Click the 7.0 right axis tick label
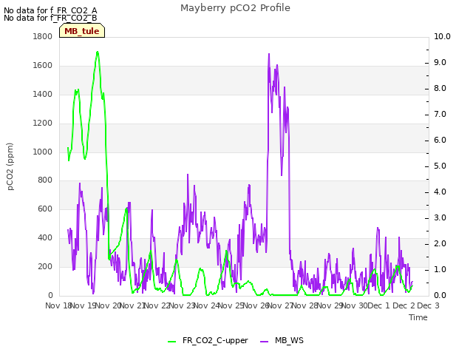Screen dimensions: 473x355 tap(440, 115)
